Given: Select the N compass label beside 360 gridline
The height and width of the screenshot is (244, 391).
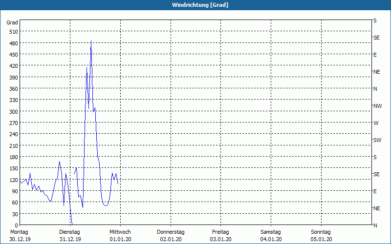Looking at the screenshot, I should point(375,89).
